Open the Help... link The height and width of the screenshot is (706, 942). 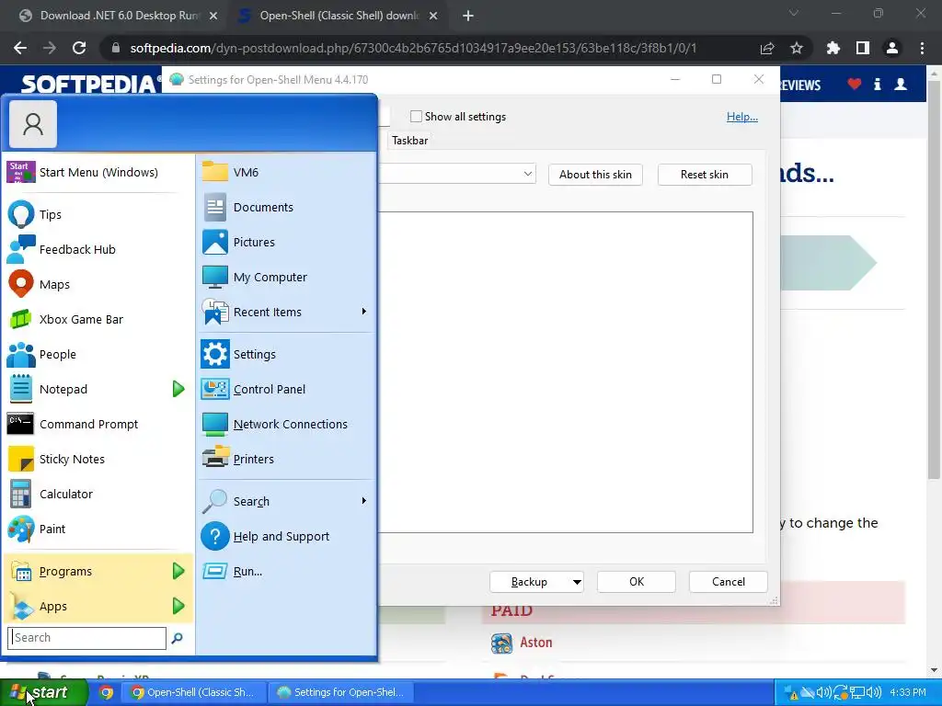pyautogui.click(x=742, y=117)
